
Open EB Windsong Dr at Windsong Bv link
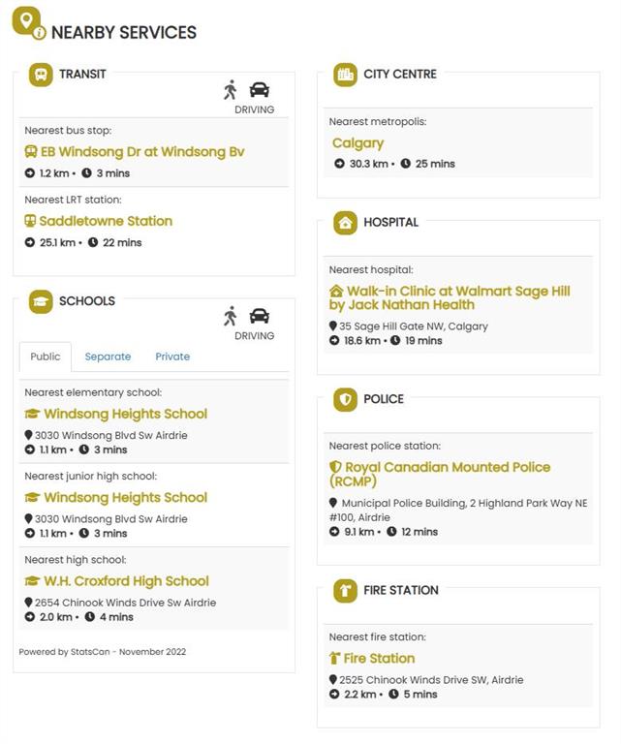pyautogui.click(x=141, y=152)
